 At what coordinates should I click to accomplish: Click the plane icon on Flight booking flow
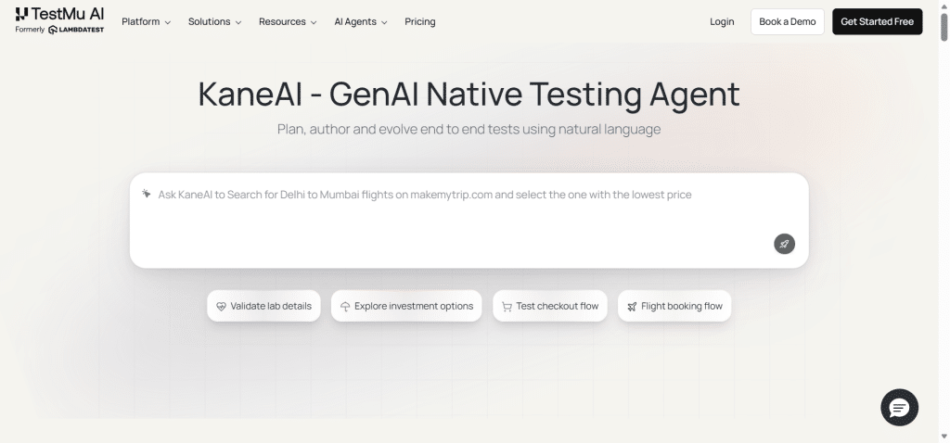pos(632,306)
